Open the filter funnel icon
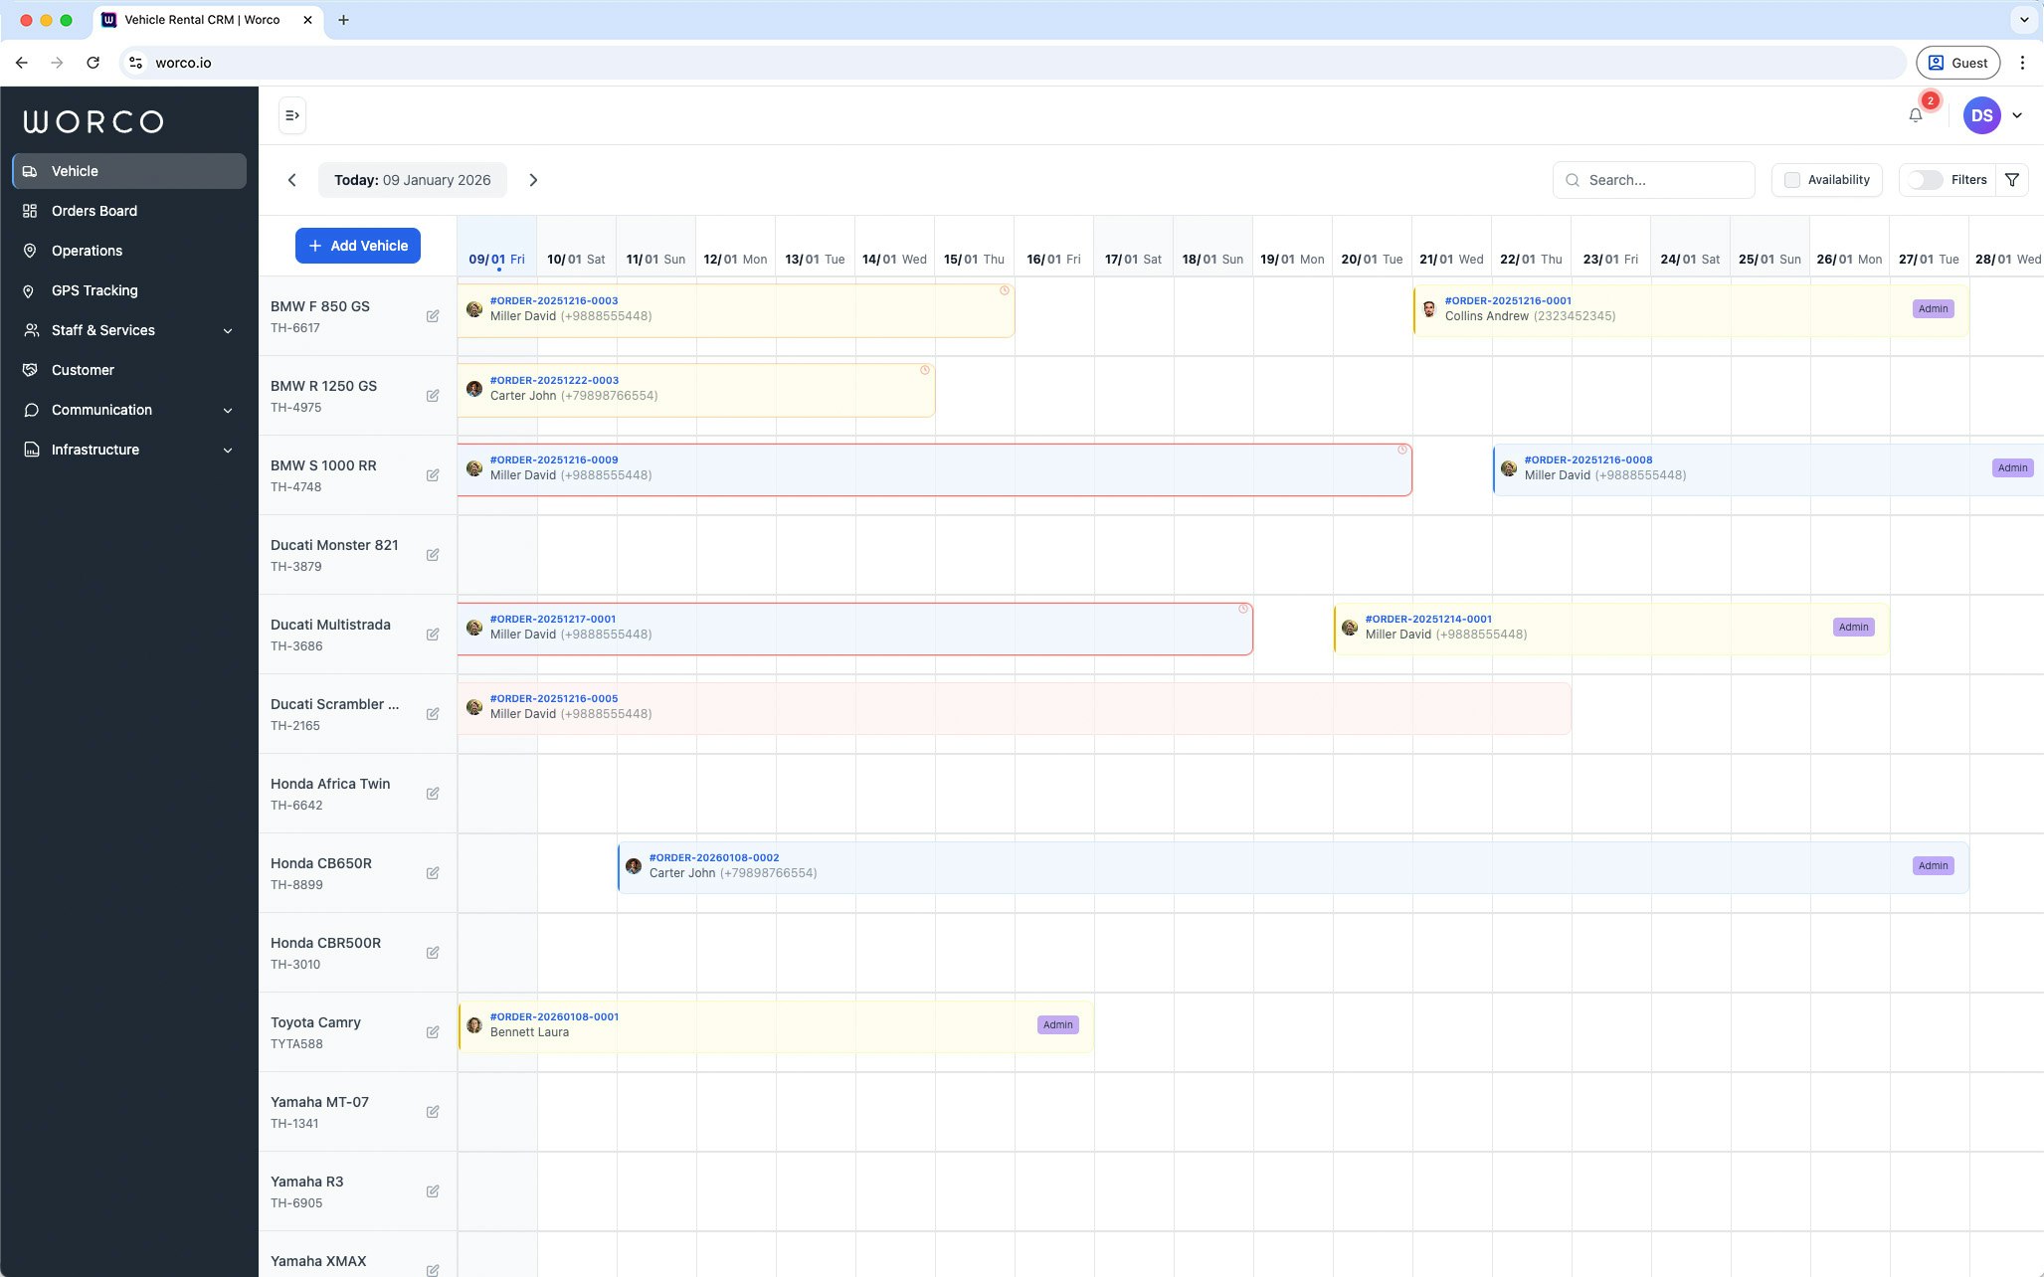 (2011, 180)
